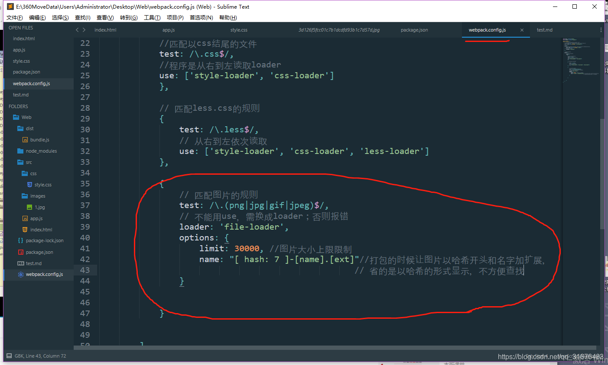Click the OPEN FILES section header
Viewport: 608px width, 365px height.
click(x=21, y=28)
